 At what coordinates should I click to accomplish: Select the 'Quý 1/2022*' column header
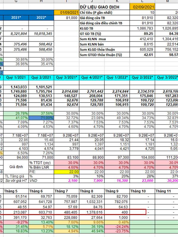tap(117, 78)
